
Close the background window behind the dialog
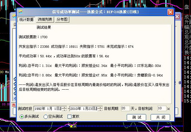pyautogui.click(x=177, y=17)
